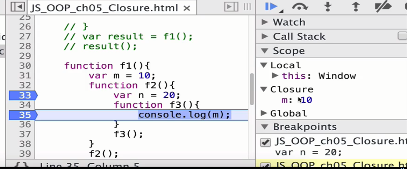This screenshot has width=407, height=169.
Task: Step into the next function call
Action: tap(328, 7)
